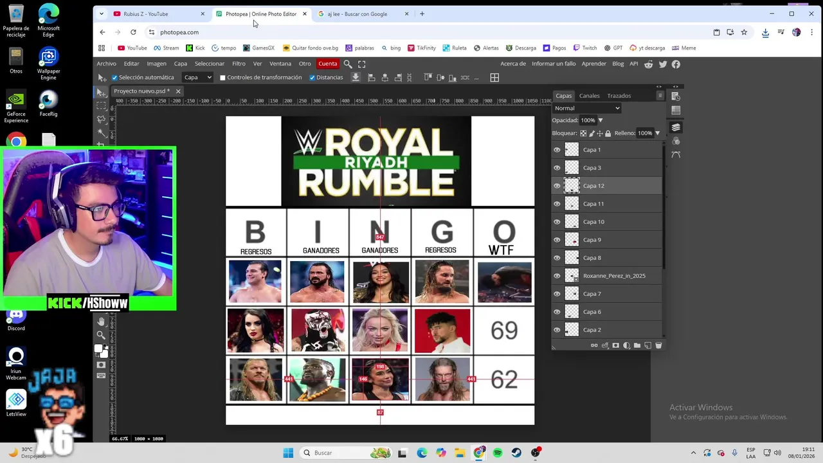Open the Ventana menu
The image size is (823, 463).
pos(280,64)
